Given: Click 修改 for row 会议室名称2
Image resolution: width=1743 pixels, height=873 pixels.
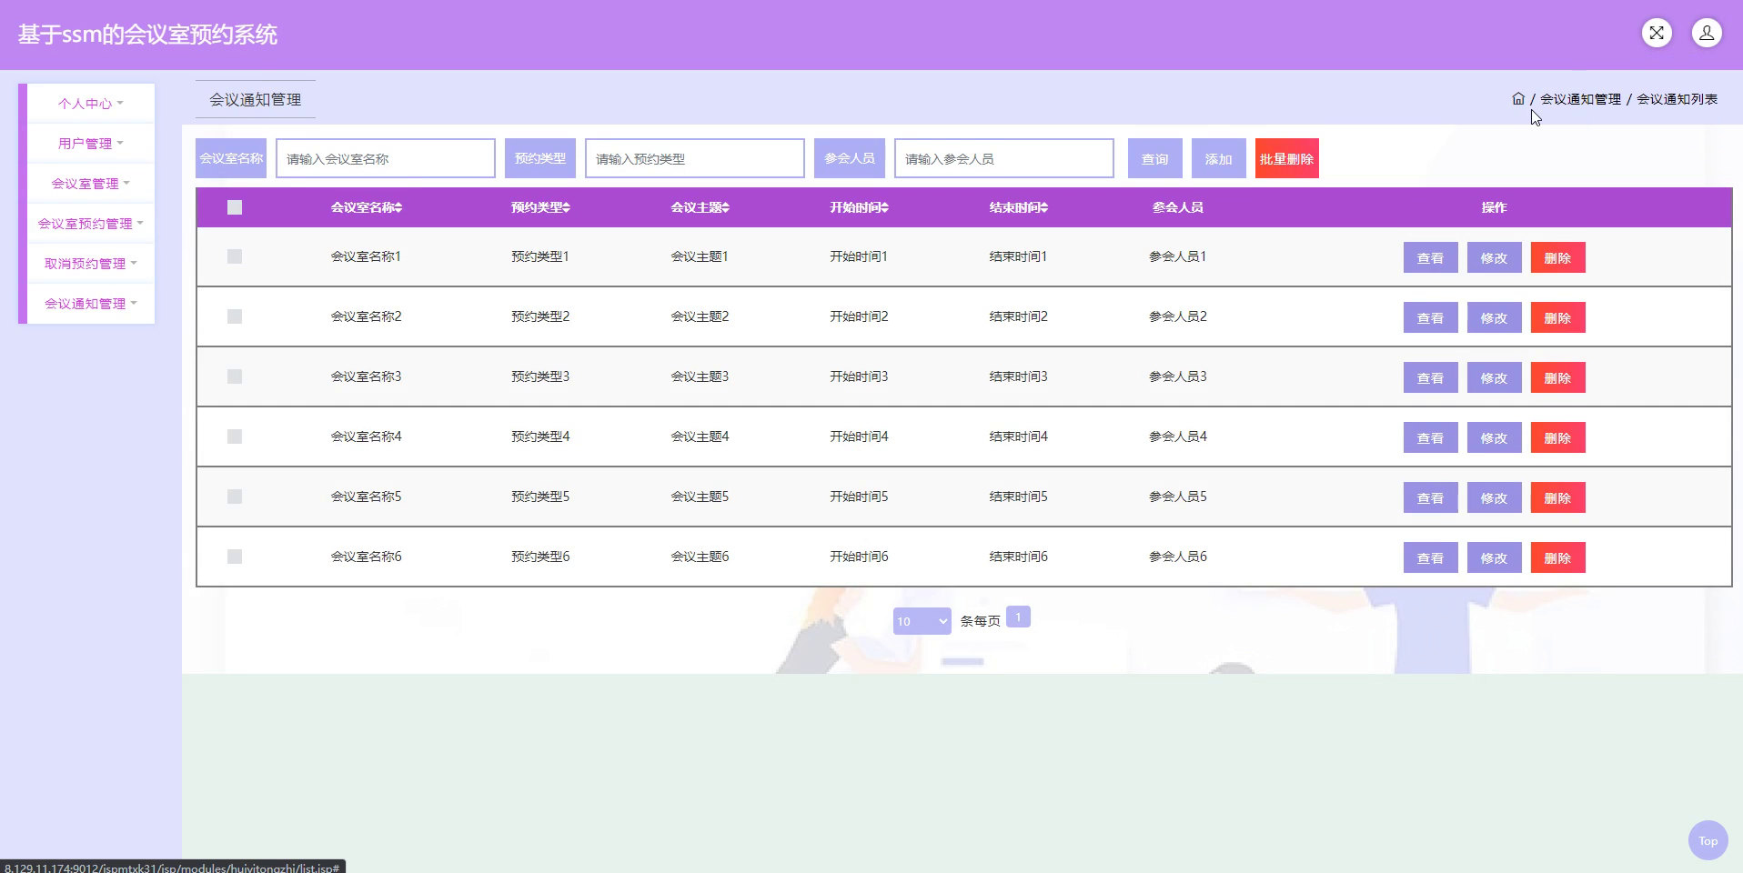Looking at the screenshot, I should click(x=1495, y=317).
